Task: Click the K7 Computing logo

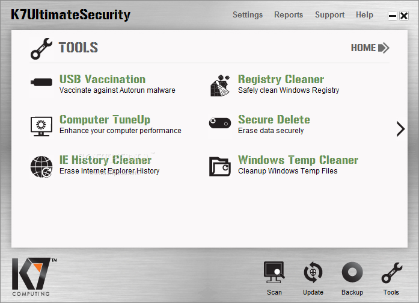Action: point(34,276)
